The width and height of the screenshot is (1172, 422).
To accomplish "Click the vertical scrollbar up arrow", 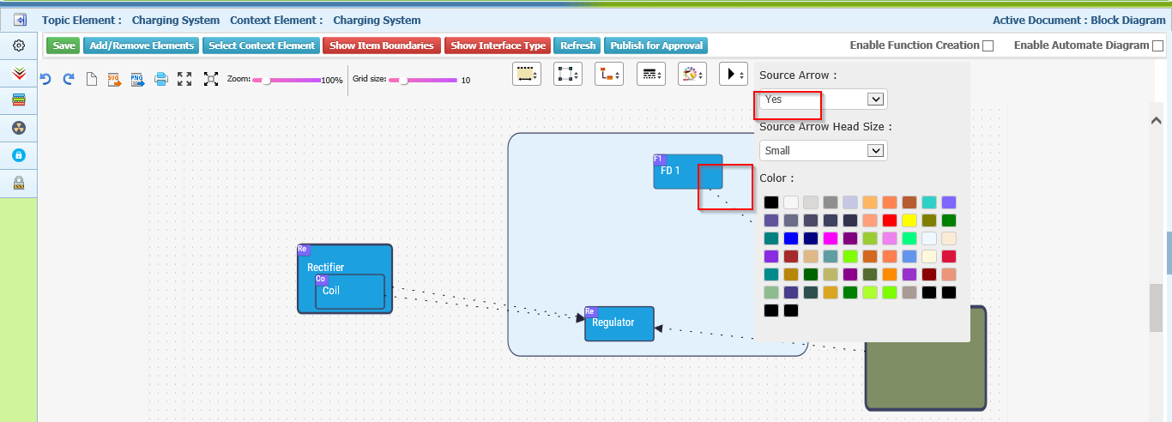I will click(x=1156, y=121).
